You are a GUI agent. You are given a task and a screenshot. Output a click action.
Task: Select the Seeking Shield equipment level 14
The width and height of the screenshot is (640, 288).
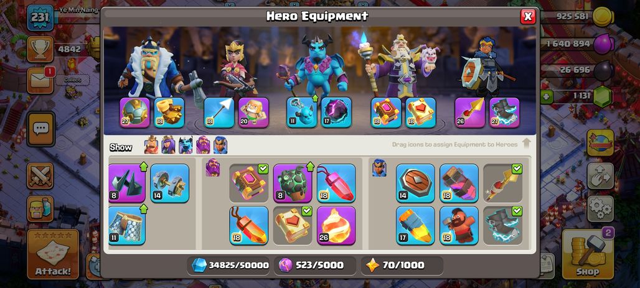point(415,183)
